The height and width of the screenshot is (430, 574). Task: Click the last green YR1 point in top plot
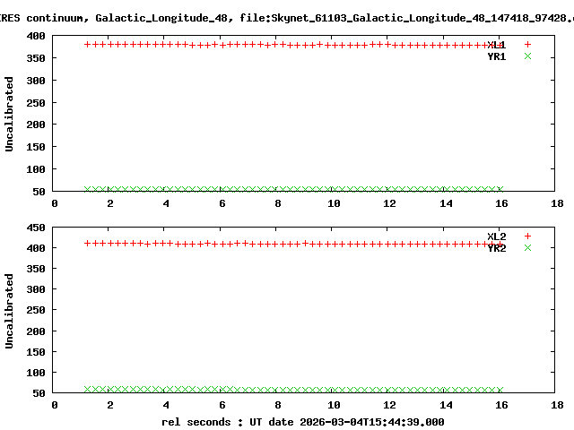(500, 189)
